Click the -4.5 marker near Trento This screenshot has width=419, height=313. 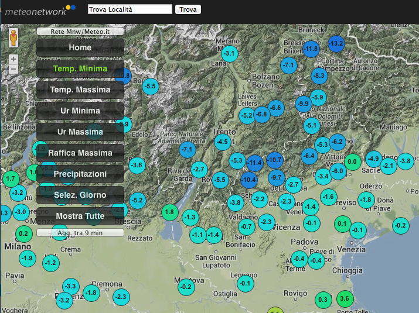coord(223,142)
